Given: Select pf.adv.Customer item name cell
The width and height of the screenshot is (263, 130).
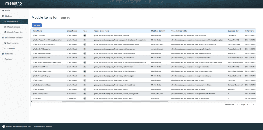Looking at the screenshot, I should [x=39, y=36].
